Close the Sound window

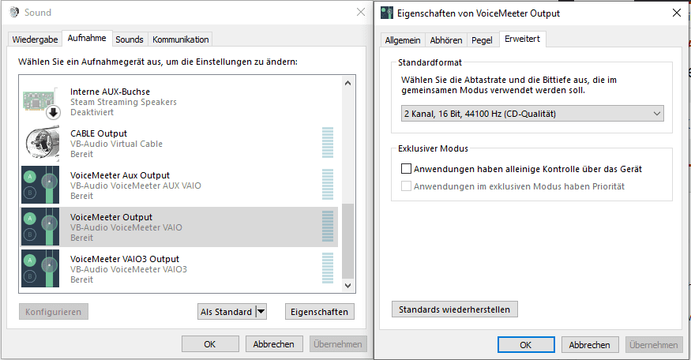tap(361, 13)
